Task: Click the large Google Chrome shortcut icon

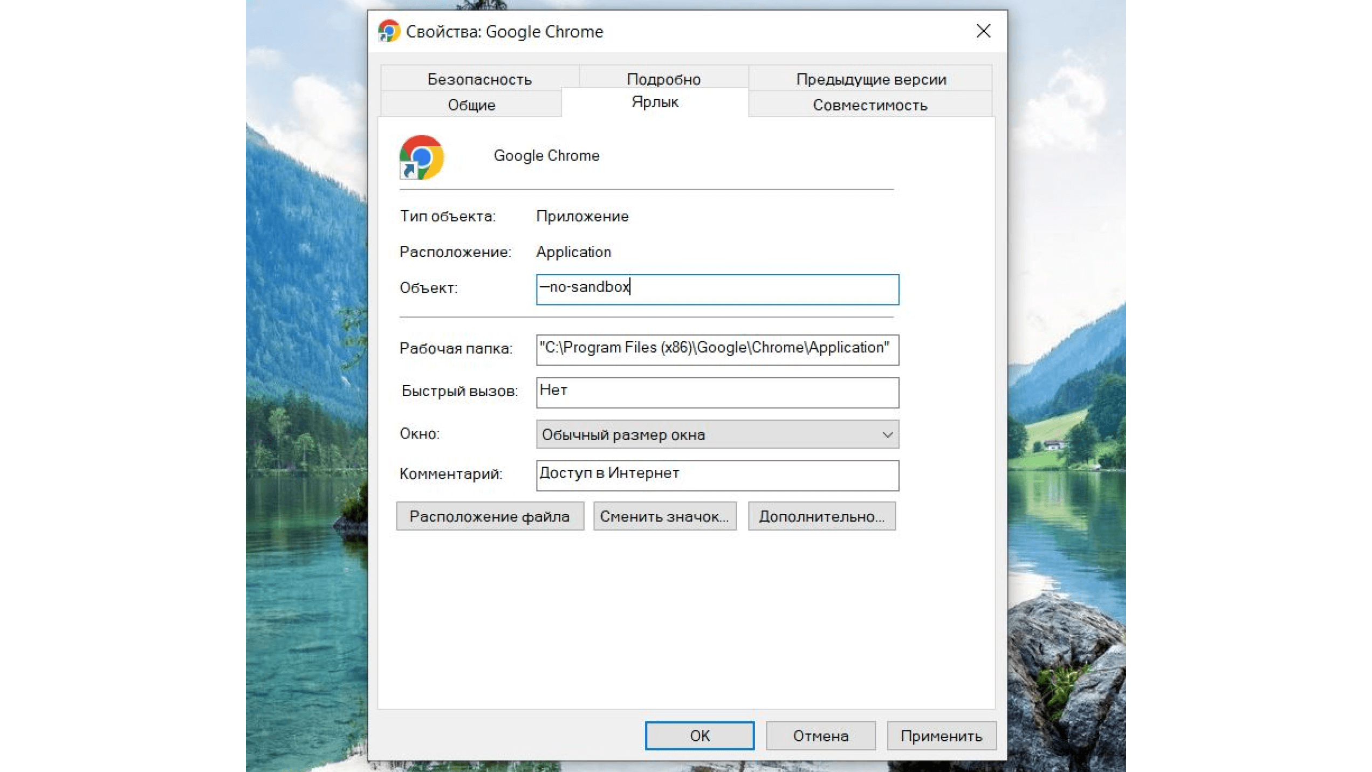Action: [x=421, y=157]
